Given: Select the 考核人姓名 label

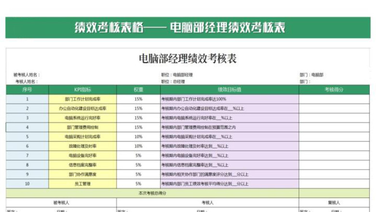Looking at the screenshot, I should tap(27, 82).
